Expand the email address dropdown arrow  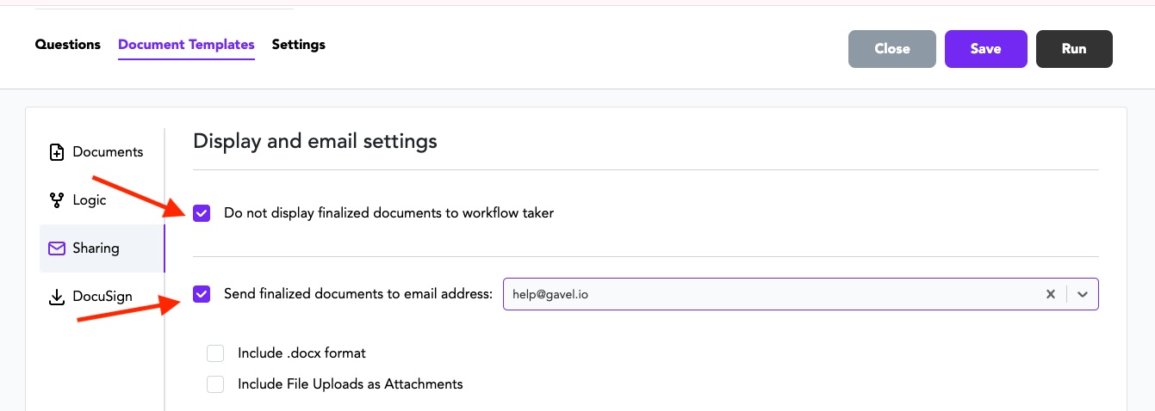[1083, 294]
